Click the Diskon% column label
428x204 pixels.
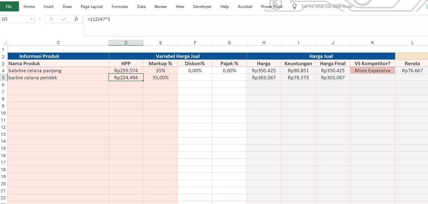click(195, 63)
